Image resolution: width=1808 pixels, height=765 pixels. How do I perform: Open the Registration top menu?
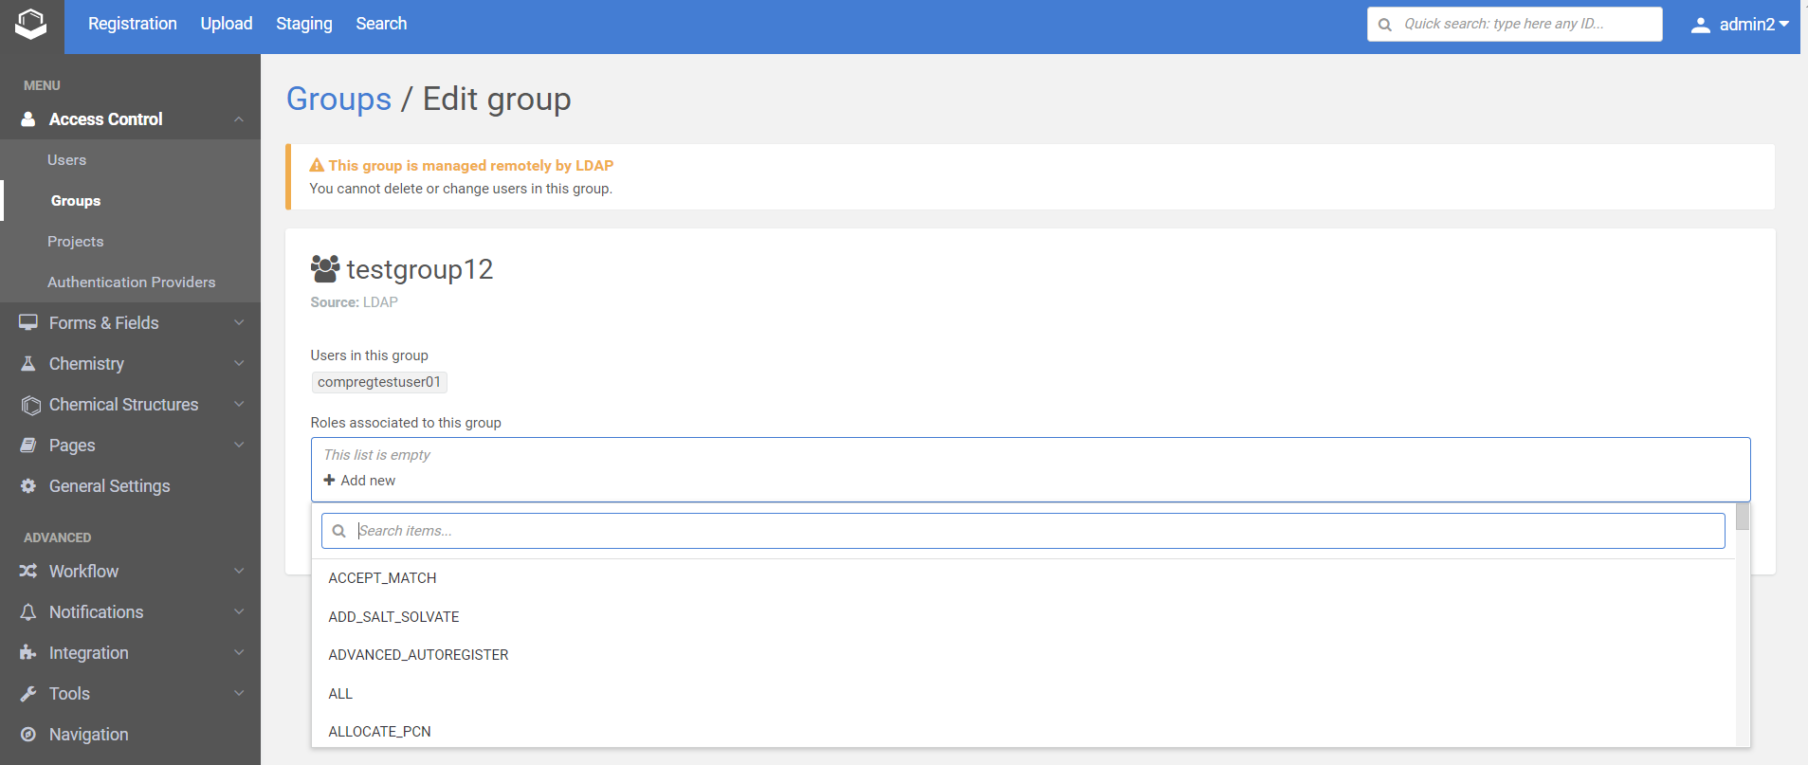pyautogui.click(x=132, y=24)
